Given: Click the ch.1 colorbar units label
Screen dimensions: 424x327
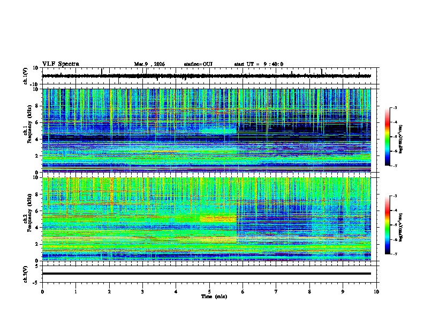Looking at the screenshot, I should pos(401,139).
